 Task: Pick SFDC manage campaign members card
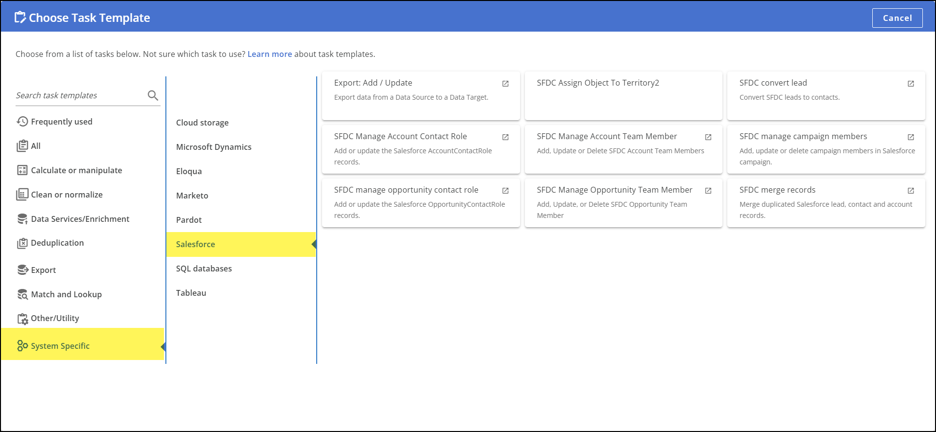point(826,149)
